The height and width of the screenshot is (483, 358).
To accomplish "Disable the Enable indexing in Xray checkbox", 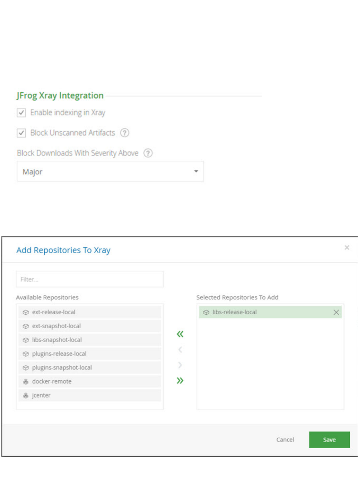I will (21, 113).
